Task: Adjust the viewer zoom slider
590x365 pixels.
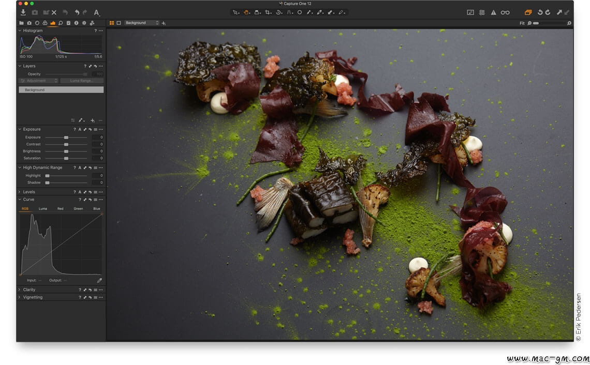Action: click(549, 23)
